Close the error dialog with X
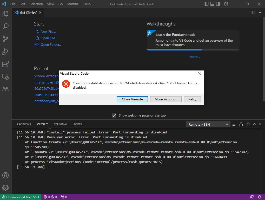Viewport: 265px width, 200px height. (x=200, y=74)
